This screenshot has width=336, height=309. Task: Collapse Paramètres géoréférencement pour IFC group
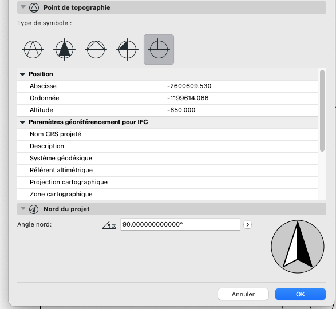[x=22, y=122]
